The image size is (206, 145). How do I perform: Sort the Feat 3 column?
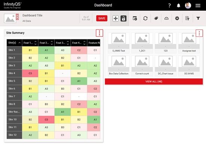click(68, 43)
